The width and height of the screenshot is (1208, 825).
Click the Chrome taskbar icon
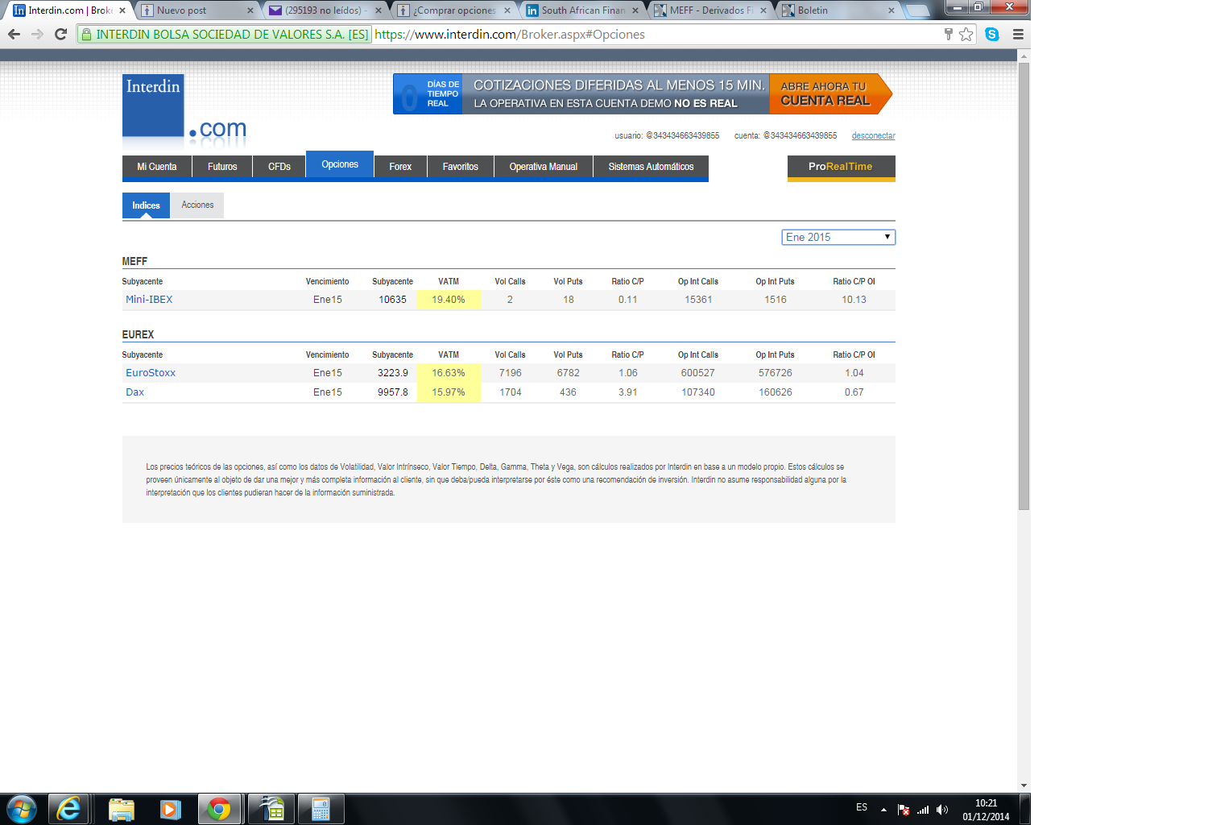click(219, 809)
